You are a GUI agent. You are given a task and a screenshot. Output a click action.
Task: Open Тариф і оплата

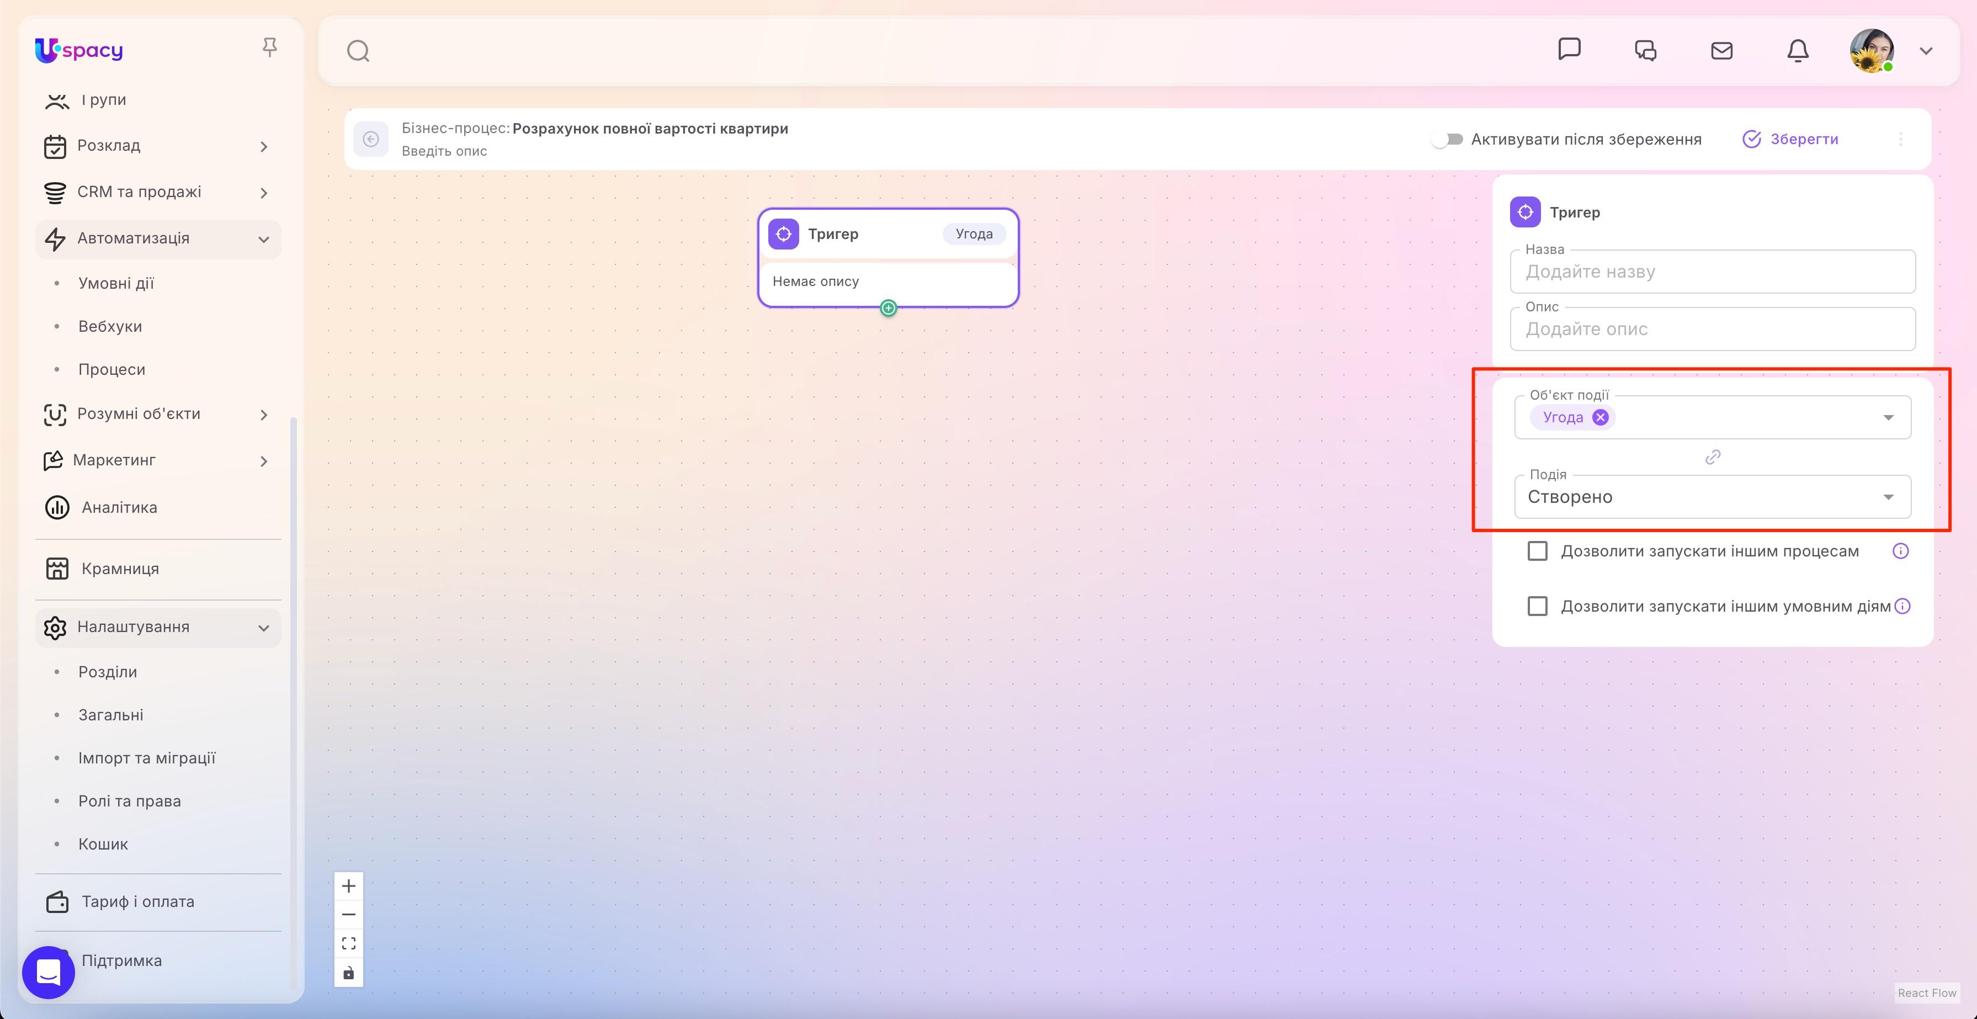138,901
